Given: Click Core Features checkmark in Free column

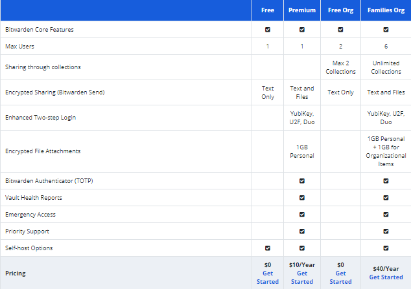Looking at the screenshot, I should click(267, 30).
